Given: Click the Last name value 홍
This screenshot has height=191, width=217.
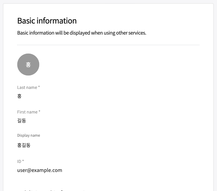Looking at the screenshot, I should (19, 96).
